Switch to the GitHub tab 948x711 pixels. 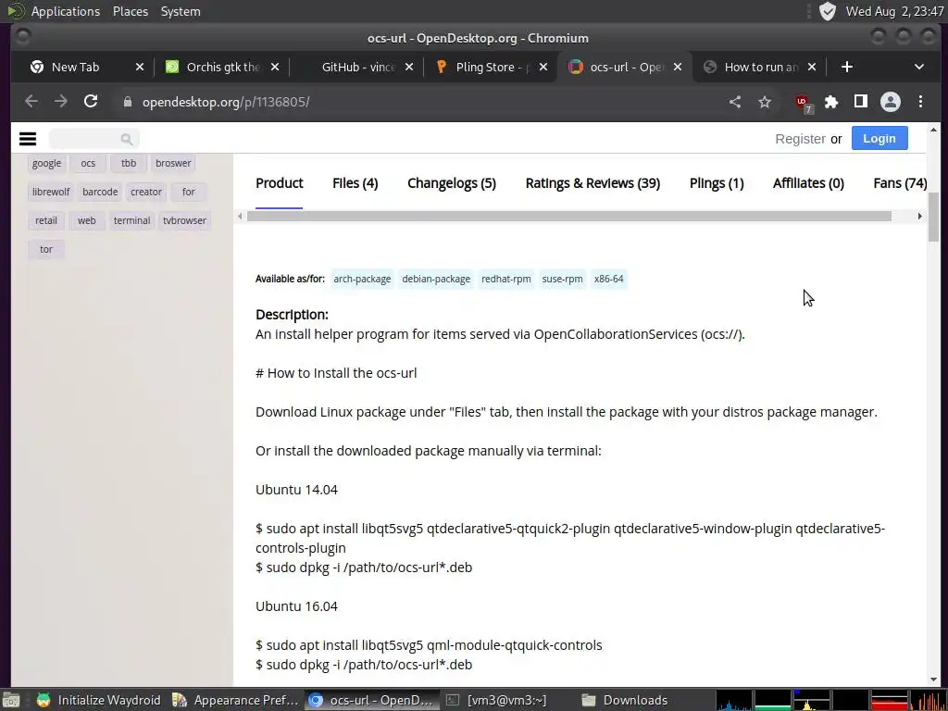pyautogui.click(x=358, y=67)
